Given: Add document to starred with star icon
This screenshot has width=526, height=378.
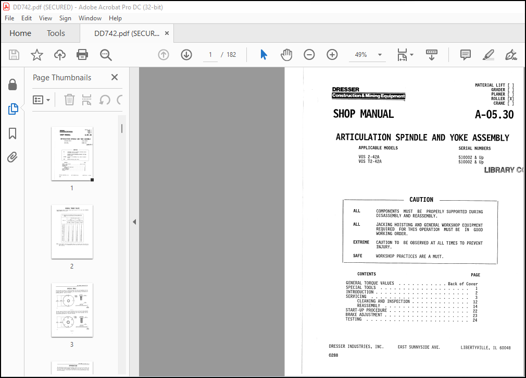Looking at the screenshot, I should pos(37,55).
